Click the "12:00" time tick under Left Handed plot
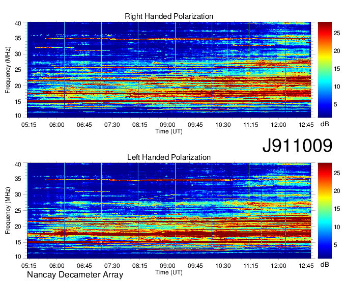346x281 pixels. (278, 266)
